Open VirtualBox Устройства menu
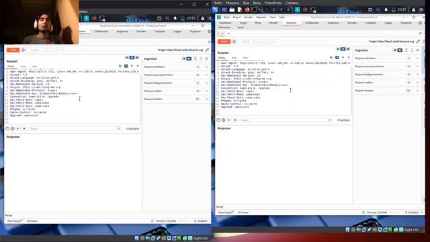 click(x=273, y=3)
